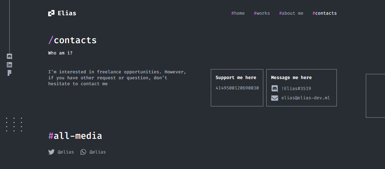
Task: Click the envelope icon beside email address
Action: pyautogui.click(x=275, y=98)
